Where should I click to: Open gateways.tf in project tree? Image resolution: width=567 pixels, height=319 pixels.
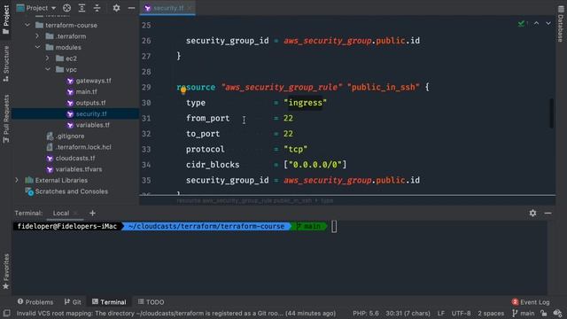pyautogui.click(x=93, y=81)
